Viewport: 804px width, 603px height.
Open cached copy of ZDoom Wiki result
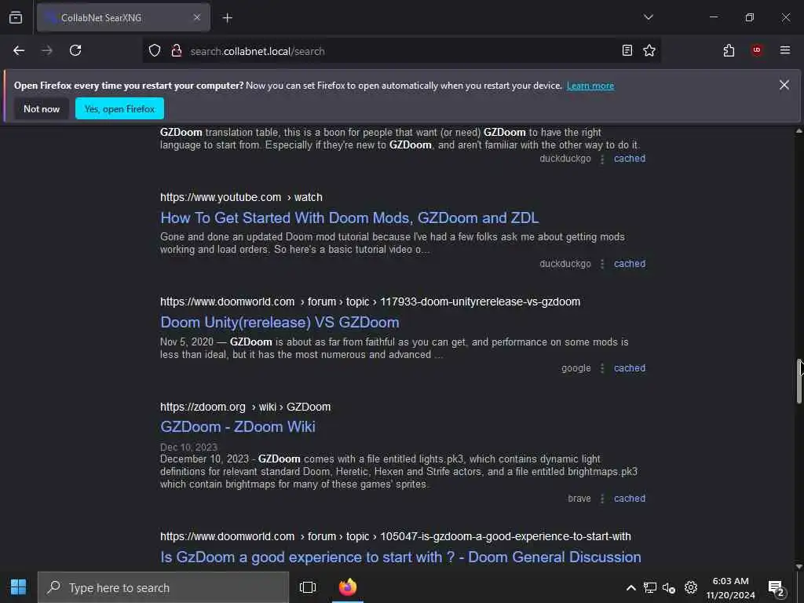(x=630, y=499)
